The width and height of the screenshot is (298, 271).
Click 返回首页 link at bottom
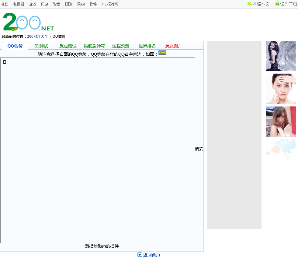coord(151,255)
